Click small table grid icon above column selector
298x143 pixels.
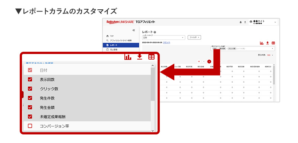point(273,43)
